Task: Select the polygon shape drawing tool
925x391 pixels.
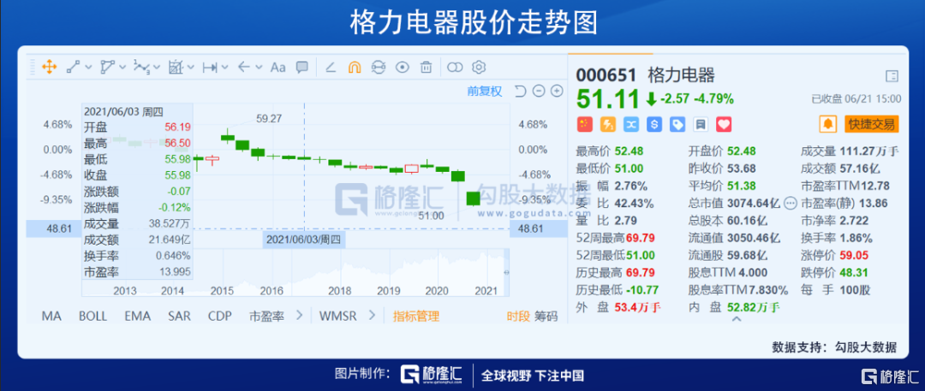Action: (x=107, y=68)
